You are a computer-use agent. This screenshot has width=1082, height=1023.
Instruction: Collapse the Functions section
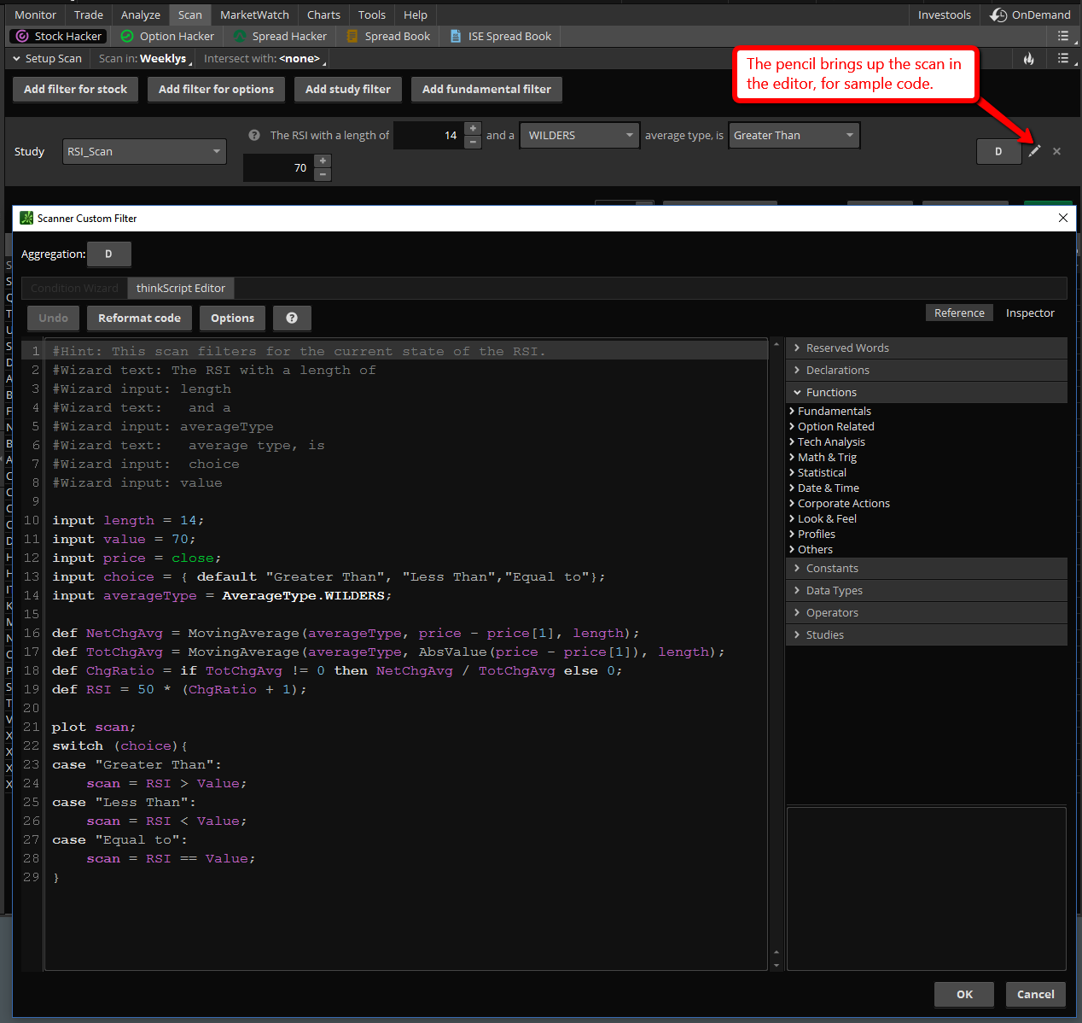[926, 392]
